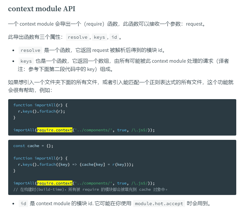This screenshot has width=251, height=215.
Task: Click the "true" argument in the first code block
Action: 122,130
